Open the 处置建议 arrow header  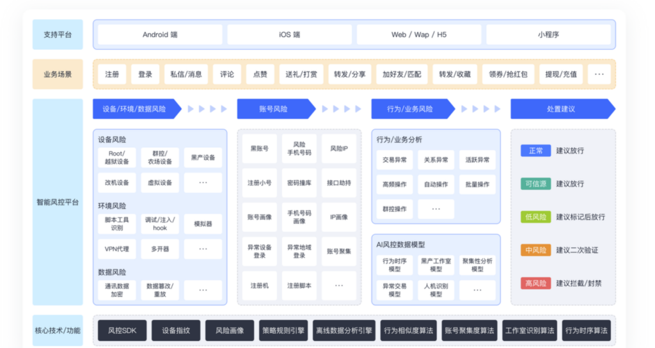(561, 109)
